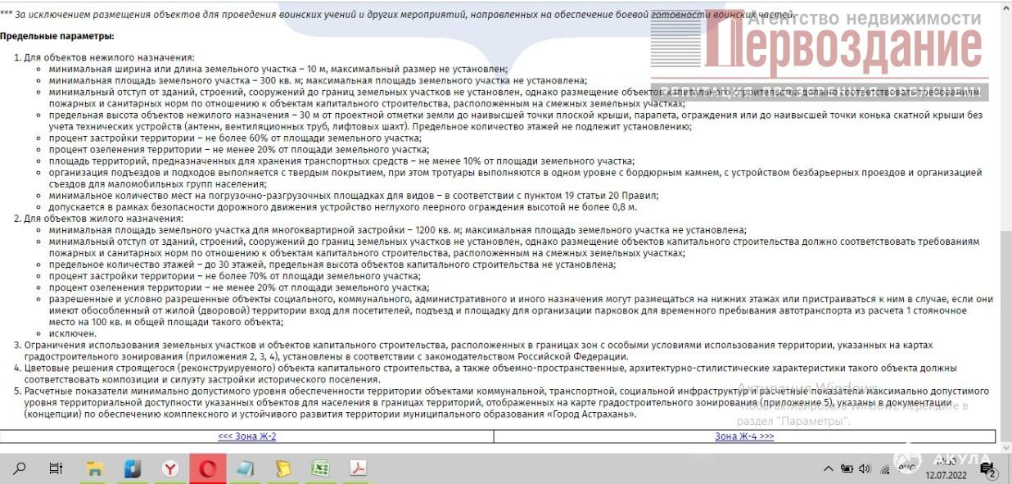Image resolution: width=1012 pixels, height=484 pixels.
Task: Open the notification center with 2 alerts
Action: (991, 470)
